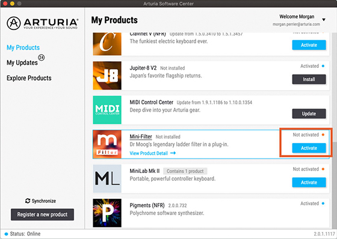
Task: Install Jupiter-8 V2
Action: point(309,79)
